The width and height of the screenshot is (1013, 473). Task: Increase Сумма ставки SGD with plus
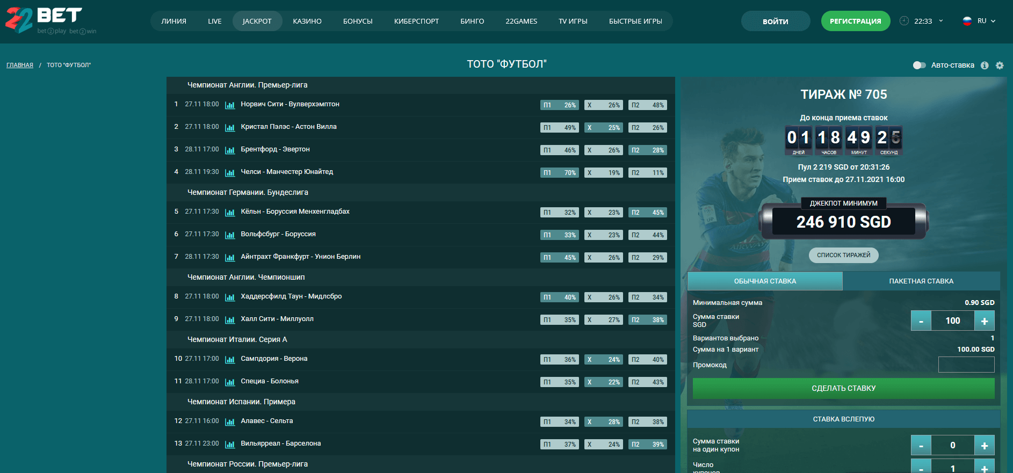click(x=985, y=321)
